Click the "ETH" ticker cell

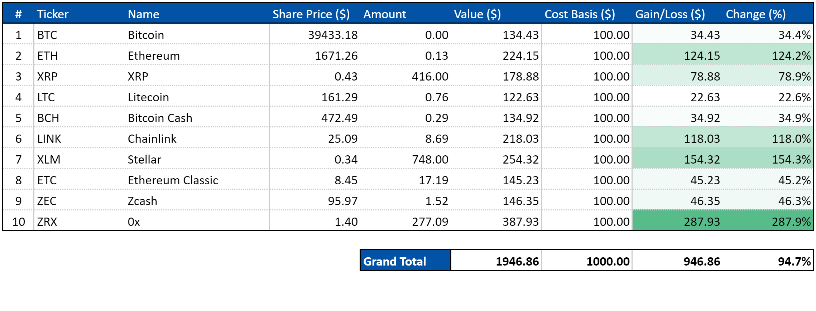click(x=48, y=56)
